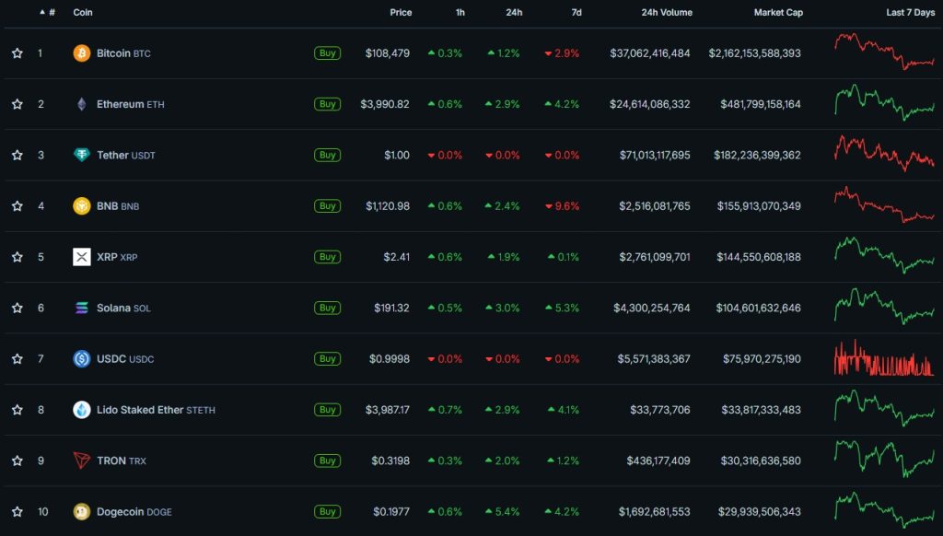Viewport: 943px width, 536px height.
Task: Click the Tether USDT logo
Action: click(x=83, y=155)
